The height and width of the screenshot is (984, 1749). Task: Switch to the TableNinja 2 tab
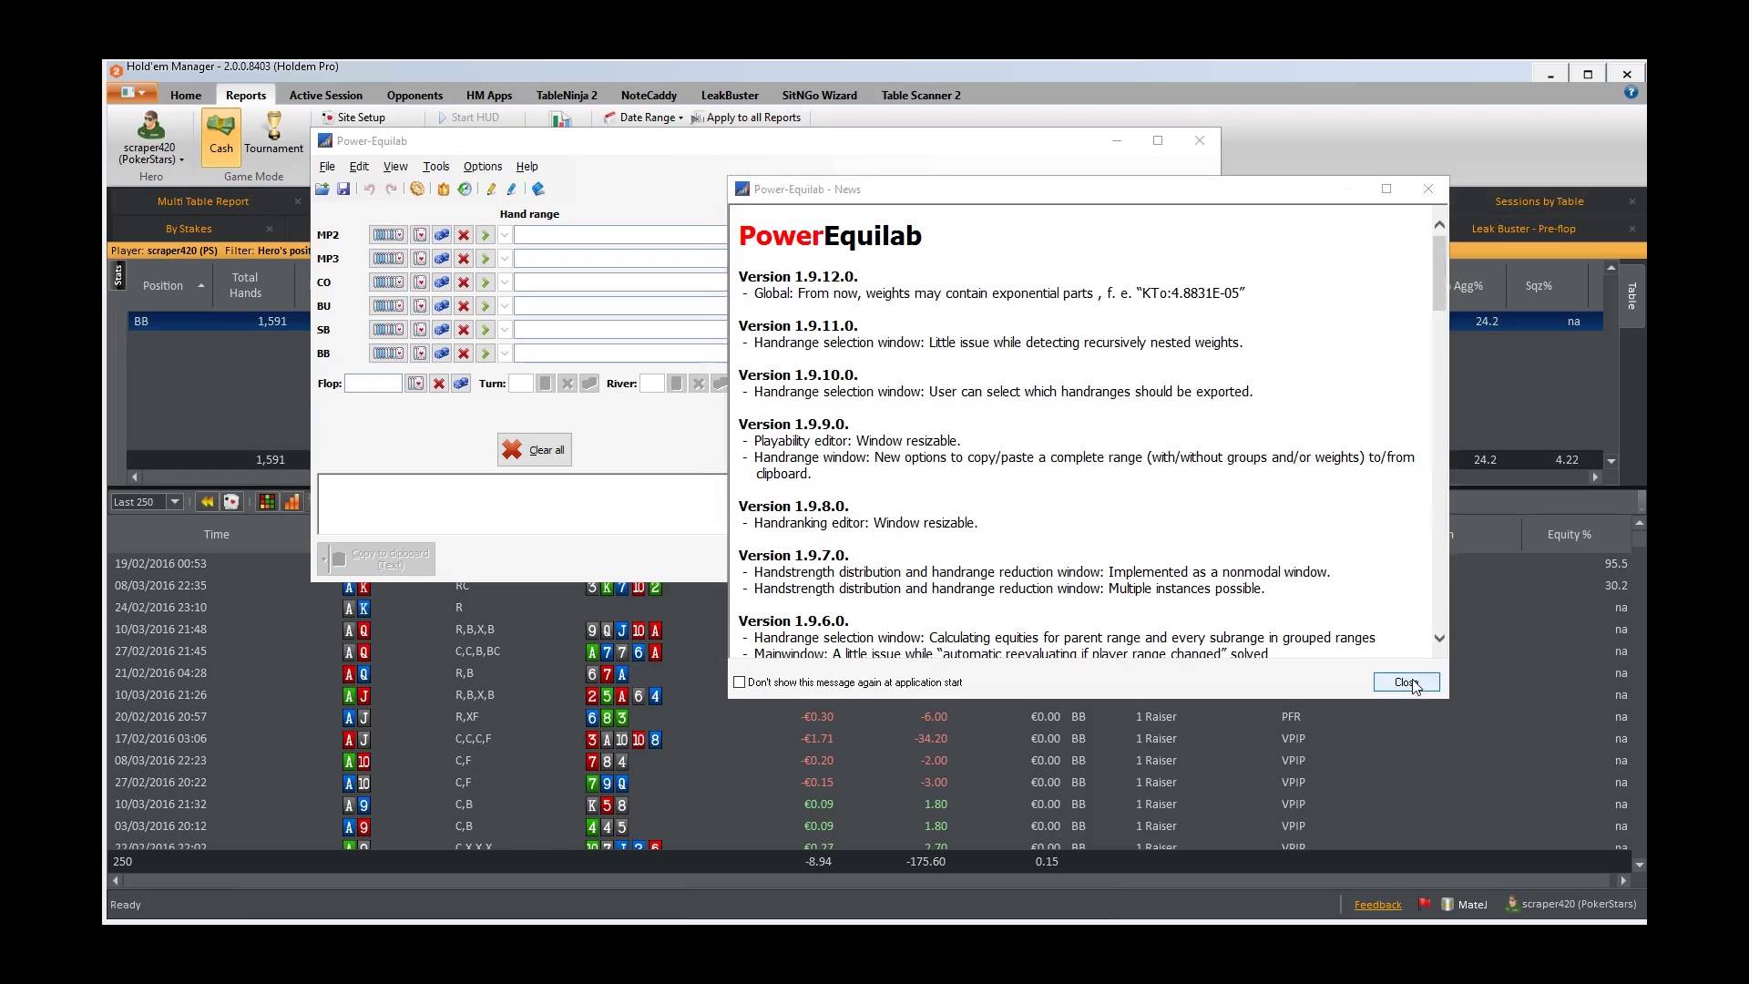pyautogui.click(x=566, y=95)
